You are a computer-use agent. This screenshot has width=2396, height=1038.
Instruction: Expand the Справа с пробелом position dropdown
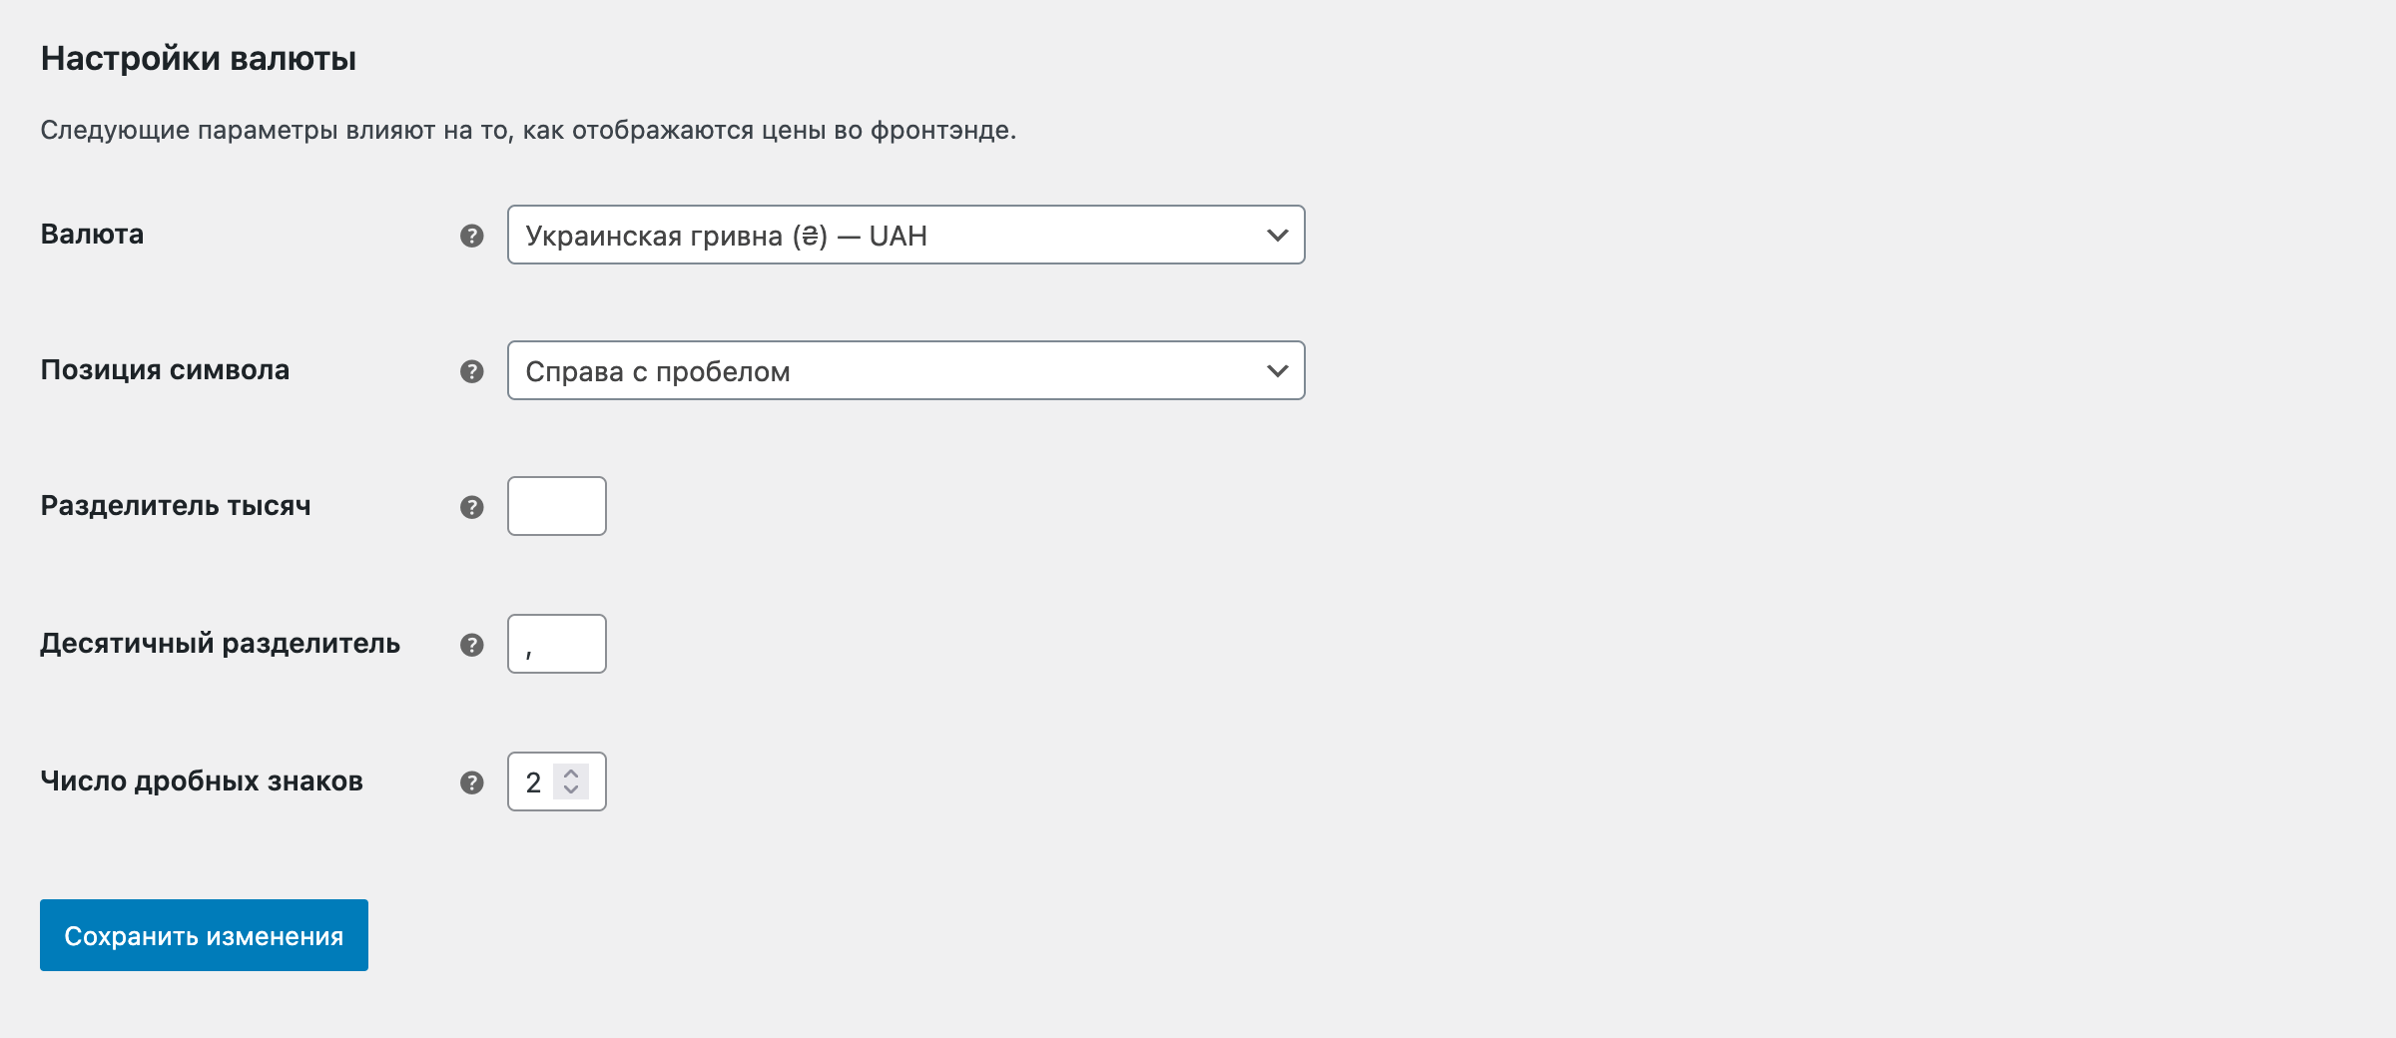pos(905,371)
